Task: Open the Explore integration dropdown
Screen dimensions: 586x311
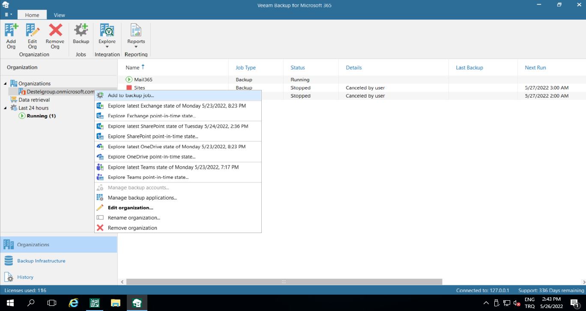Action: tap(107, 36)
